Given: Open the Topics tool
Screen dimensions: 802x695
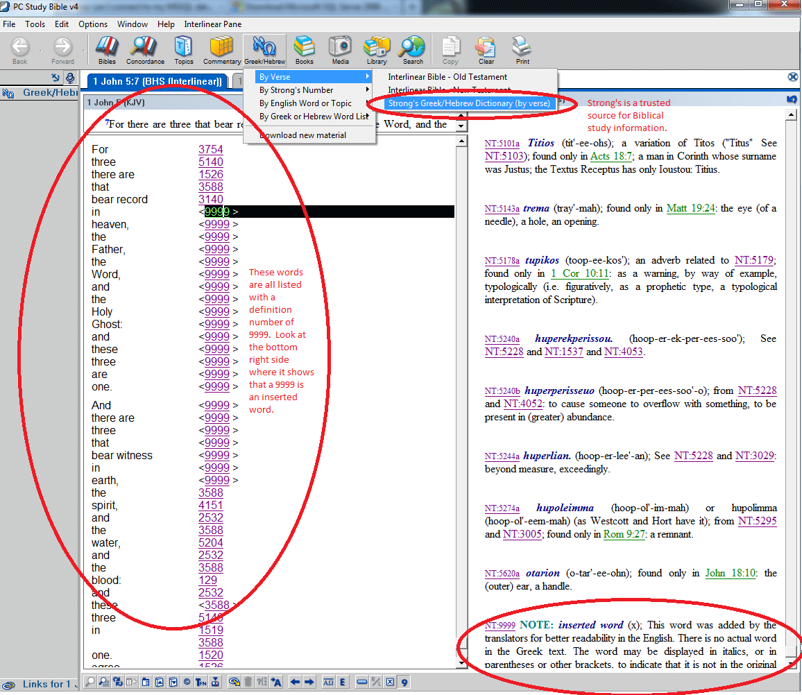Looking at the screenshot, I should [x=184, y=50].
